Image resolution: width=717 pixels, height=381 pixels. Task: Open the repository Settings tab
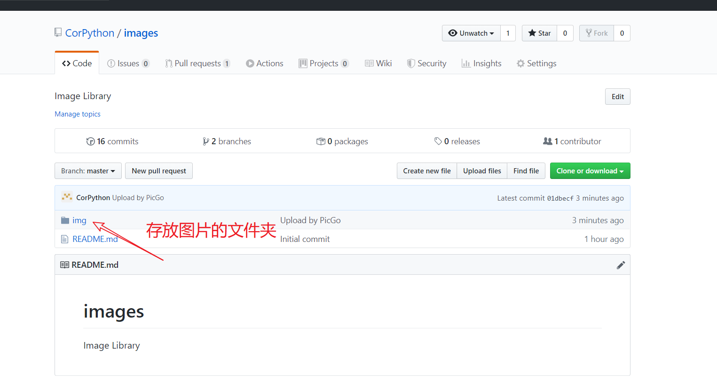(536, 63)
